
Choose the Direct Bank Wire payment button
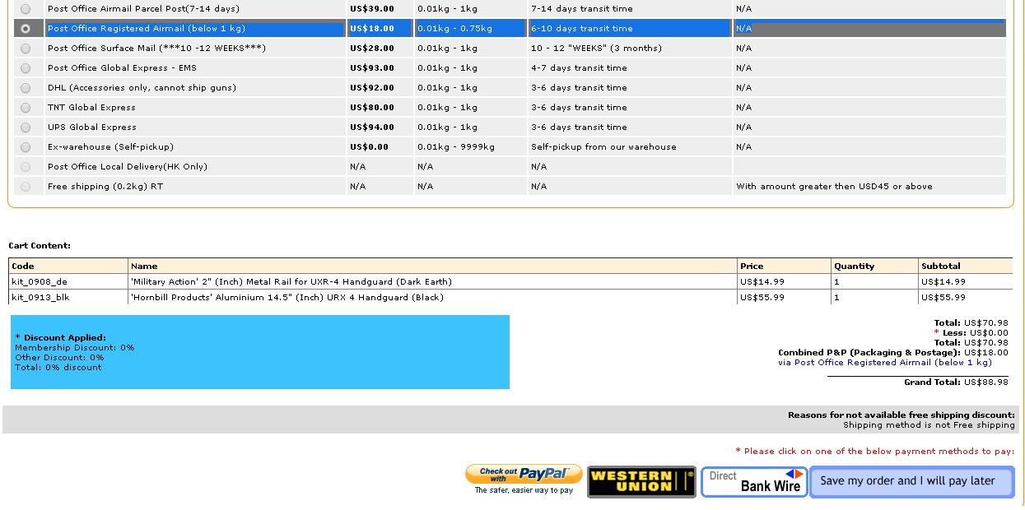754,482
